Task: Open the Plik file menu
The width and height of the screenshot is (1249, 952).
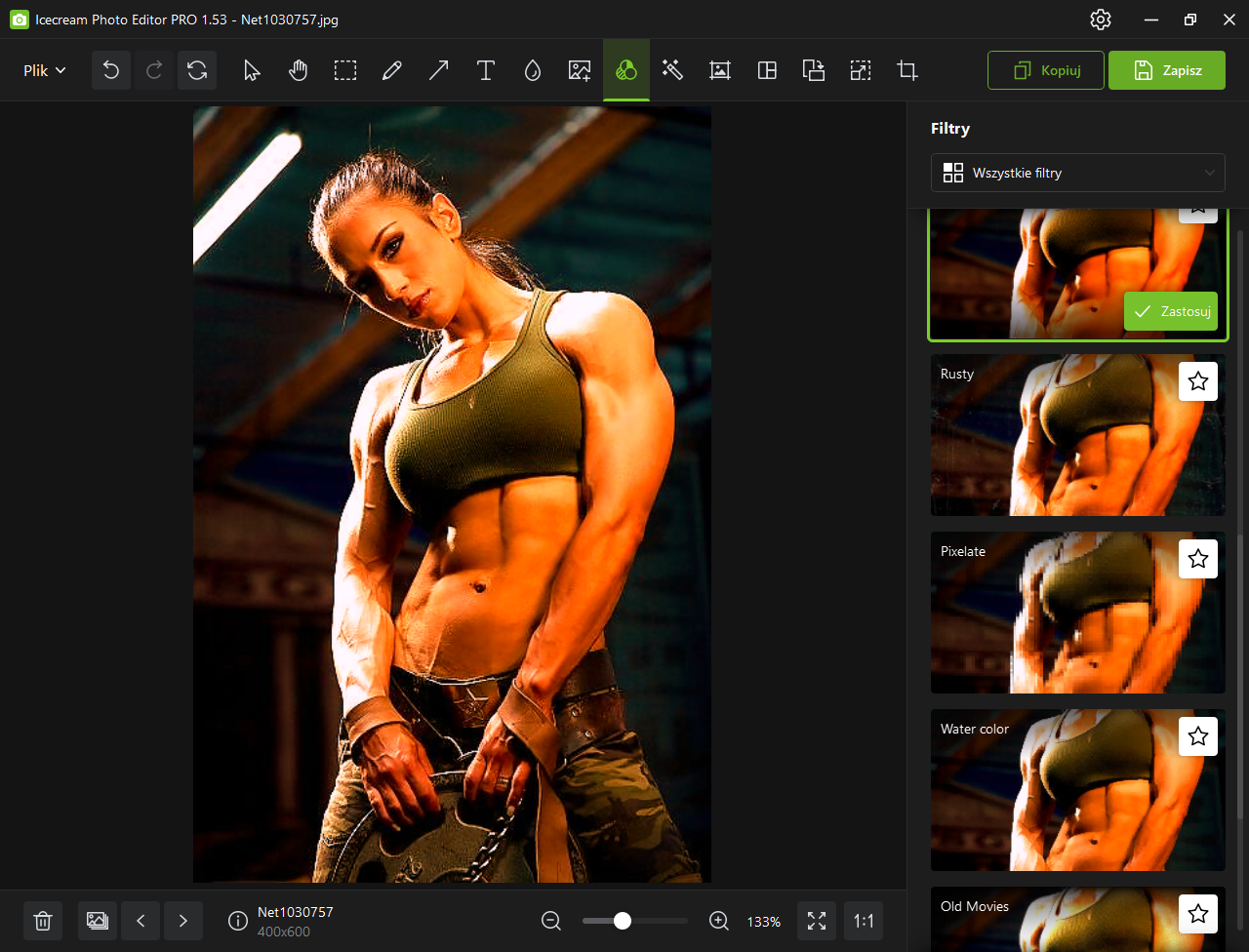Action: [45, 70]
